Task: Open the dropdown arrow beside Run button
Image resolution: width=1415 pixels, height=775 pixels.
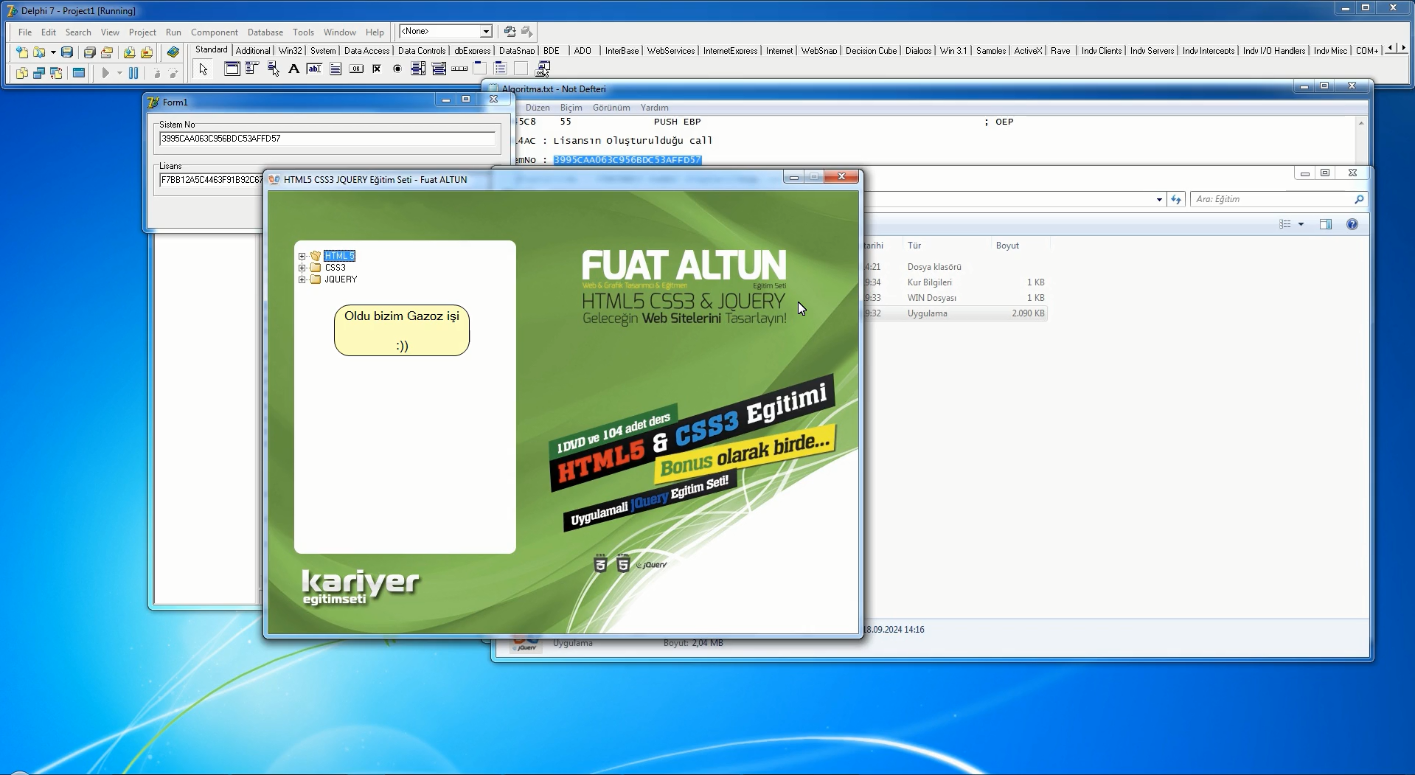Action: coord(119,73)
